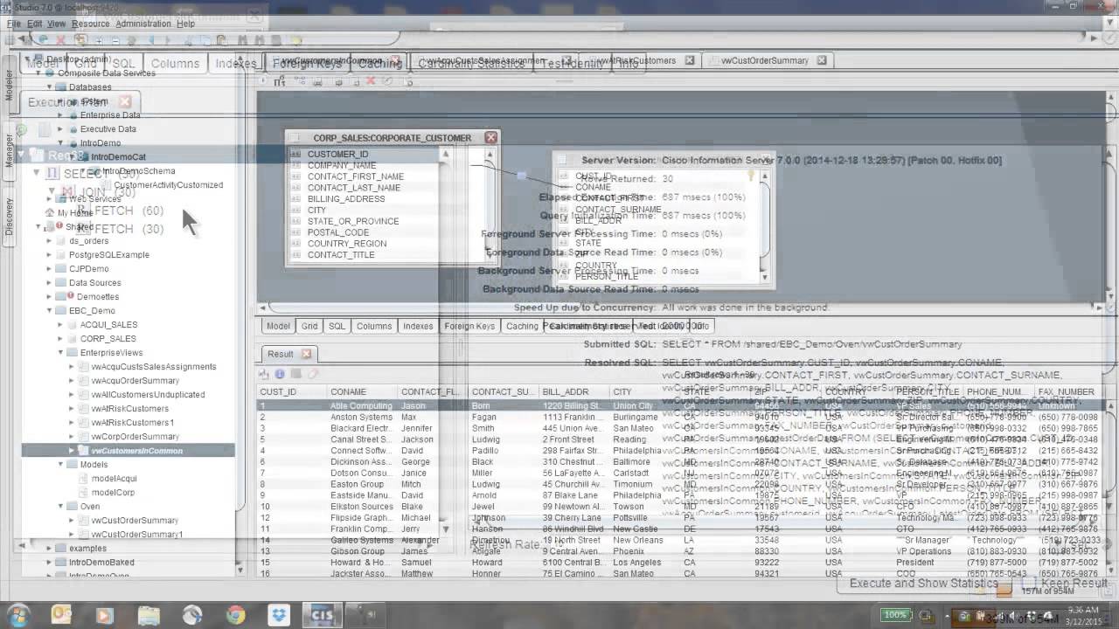Select modelAcqui in the tree
The image size is (1119, 629).
click(115, 479)
